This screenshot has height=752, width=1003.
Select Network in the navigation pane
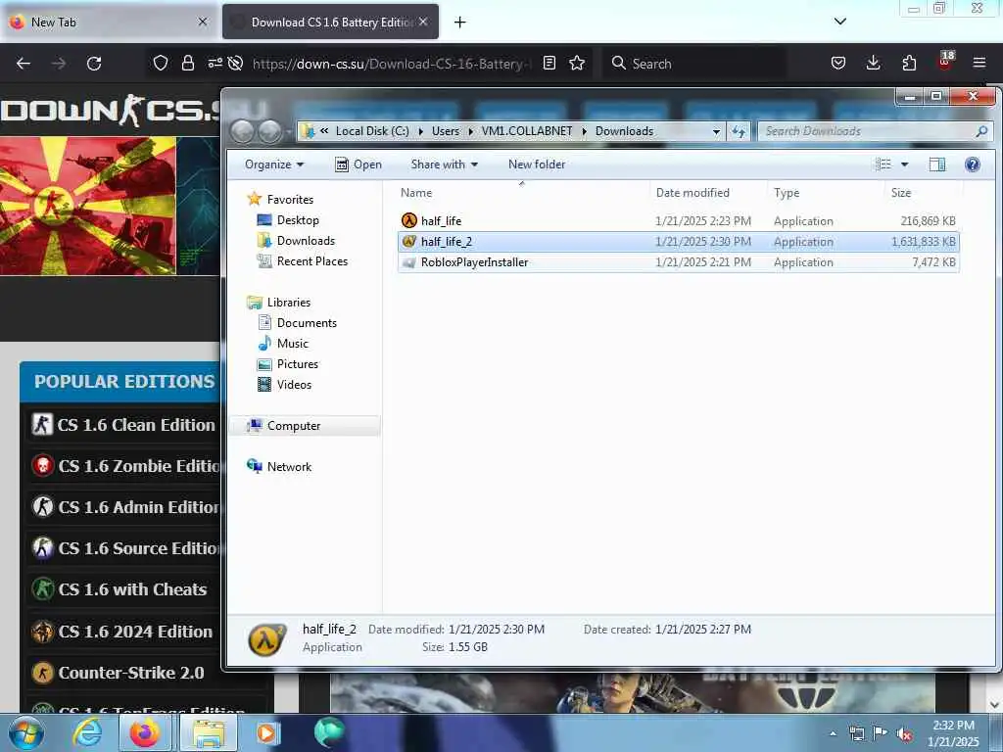[289, 467]
